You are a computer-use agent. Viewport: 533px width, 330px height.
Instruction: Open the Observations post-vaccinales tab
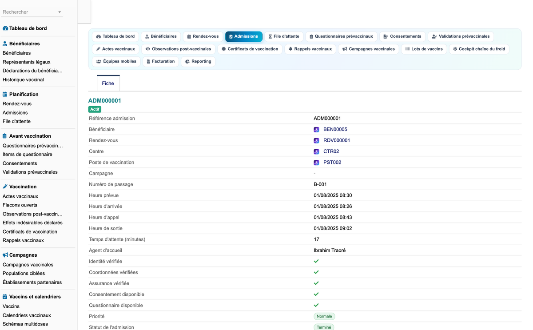coord(179,49)
